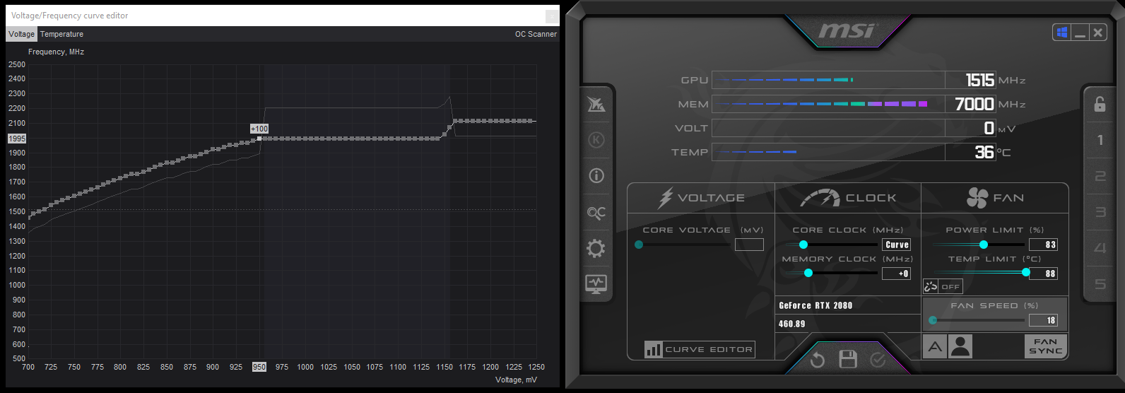This screenshot has width=1125, height=393.
Task: Click the 1995 frequency axis marker
Action: [17, 139]
